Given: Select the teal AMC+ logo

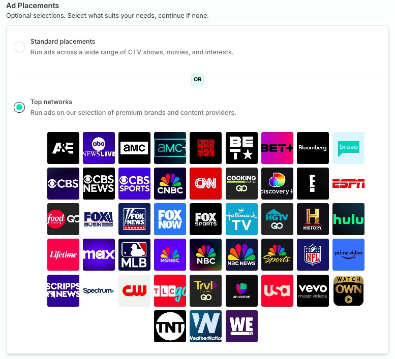Looking at the screenshot, I should coord(170,148).
